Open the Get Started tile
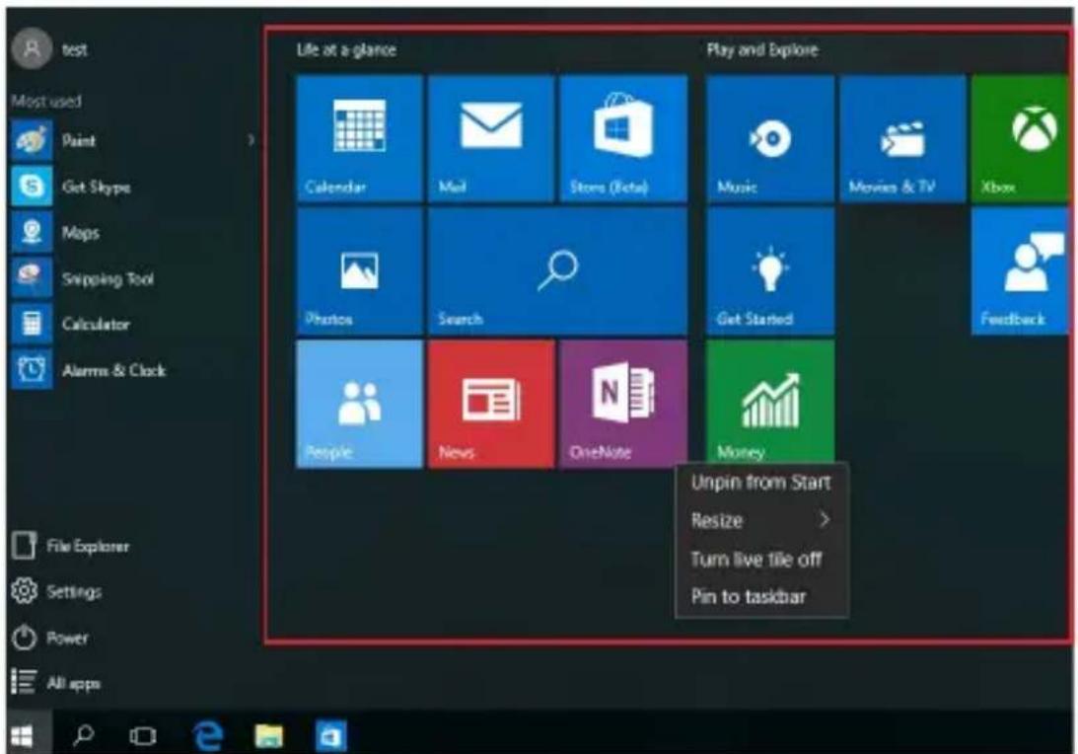1078x754 pixels. [x=770, y=271]
